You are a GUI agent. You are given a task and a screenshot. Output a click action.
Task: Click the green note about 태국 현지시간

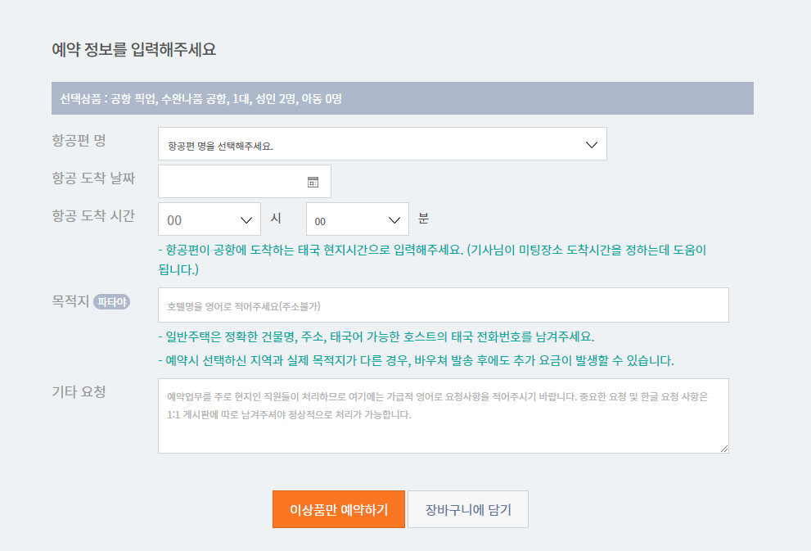(432, 260)
